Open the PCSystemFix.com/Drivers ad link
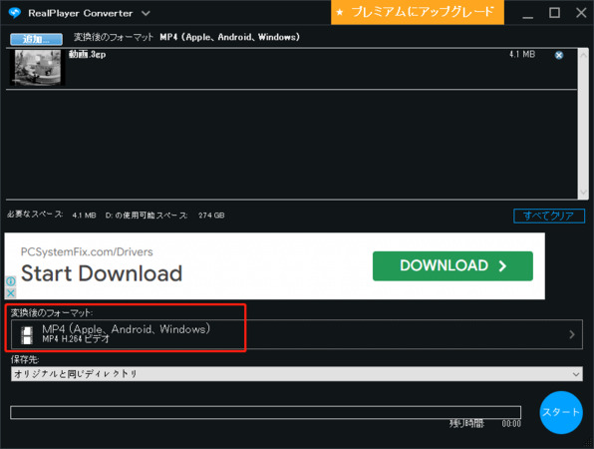 (x=87, y=251)
